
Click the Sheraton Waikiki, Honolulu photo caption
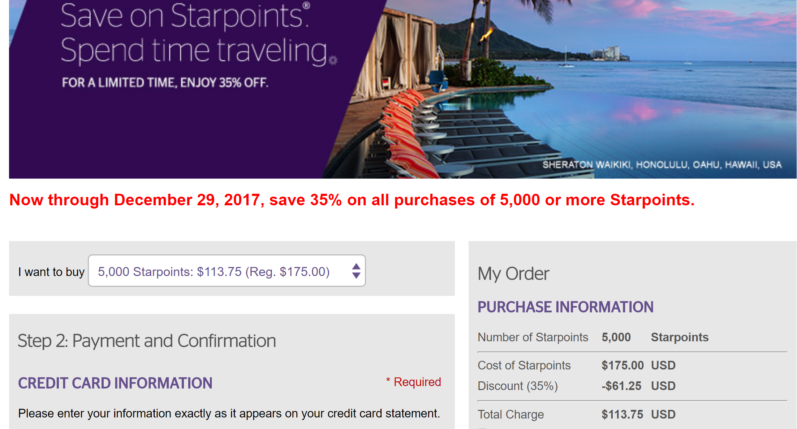pyautogui.click(x=662, y=165)
